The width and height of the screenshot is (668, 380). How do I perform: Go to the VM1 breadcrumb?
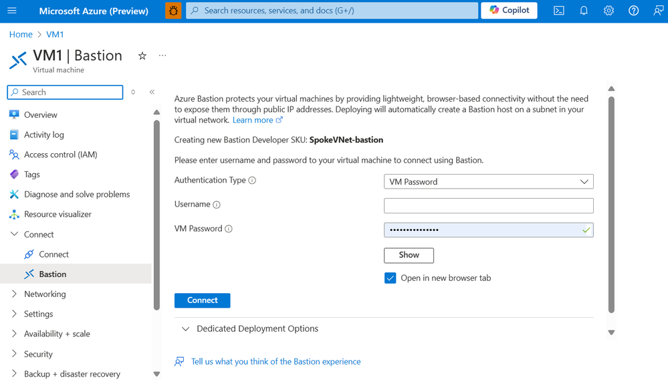click(55, 35)
